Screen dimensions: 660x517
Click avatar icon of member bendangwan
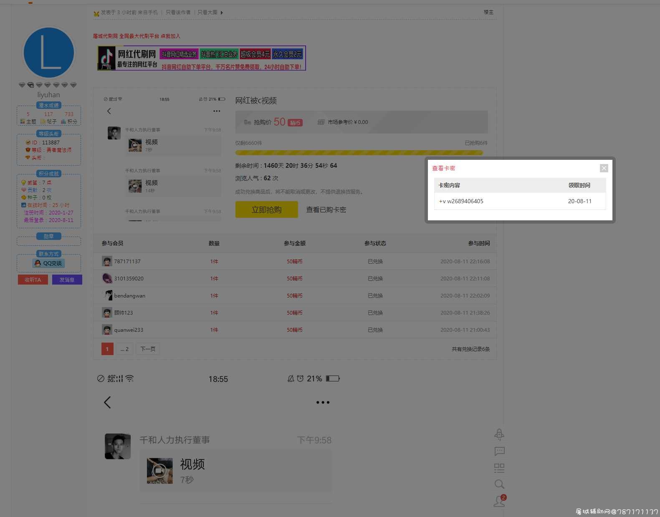click(107, 295)
